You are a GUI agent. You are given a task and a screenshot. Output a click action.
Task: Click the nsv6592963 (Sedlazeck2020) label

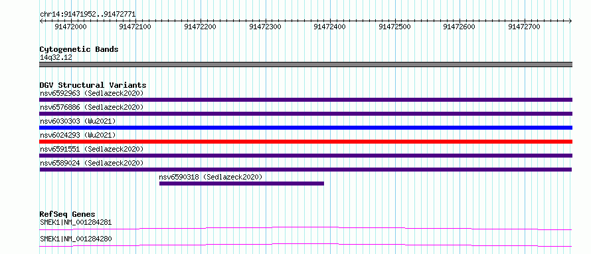point(92,93)
